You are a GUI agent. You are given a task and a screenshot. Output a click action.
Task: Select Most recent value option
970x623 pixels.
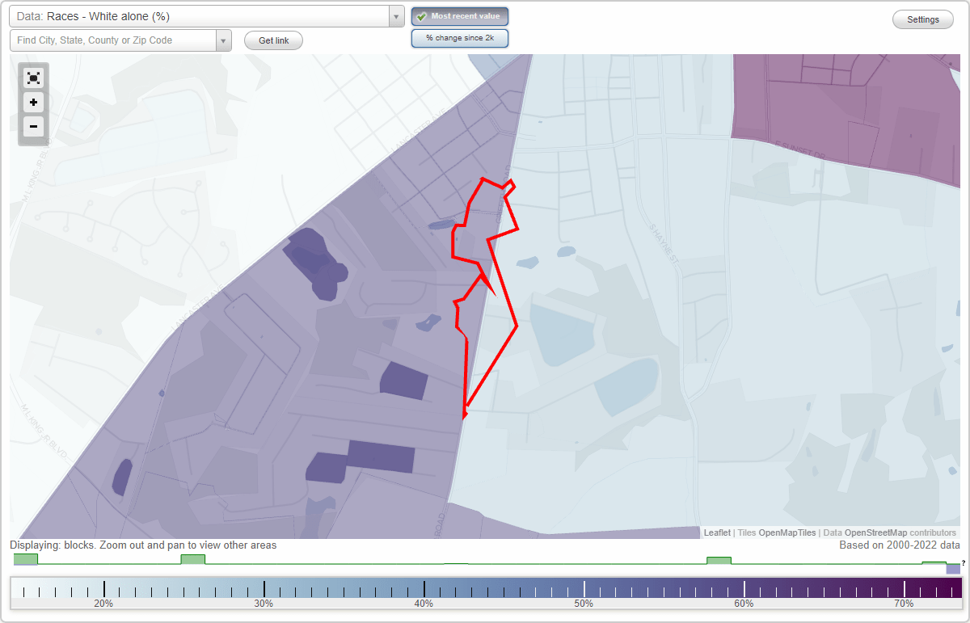click(460, 16)
